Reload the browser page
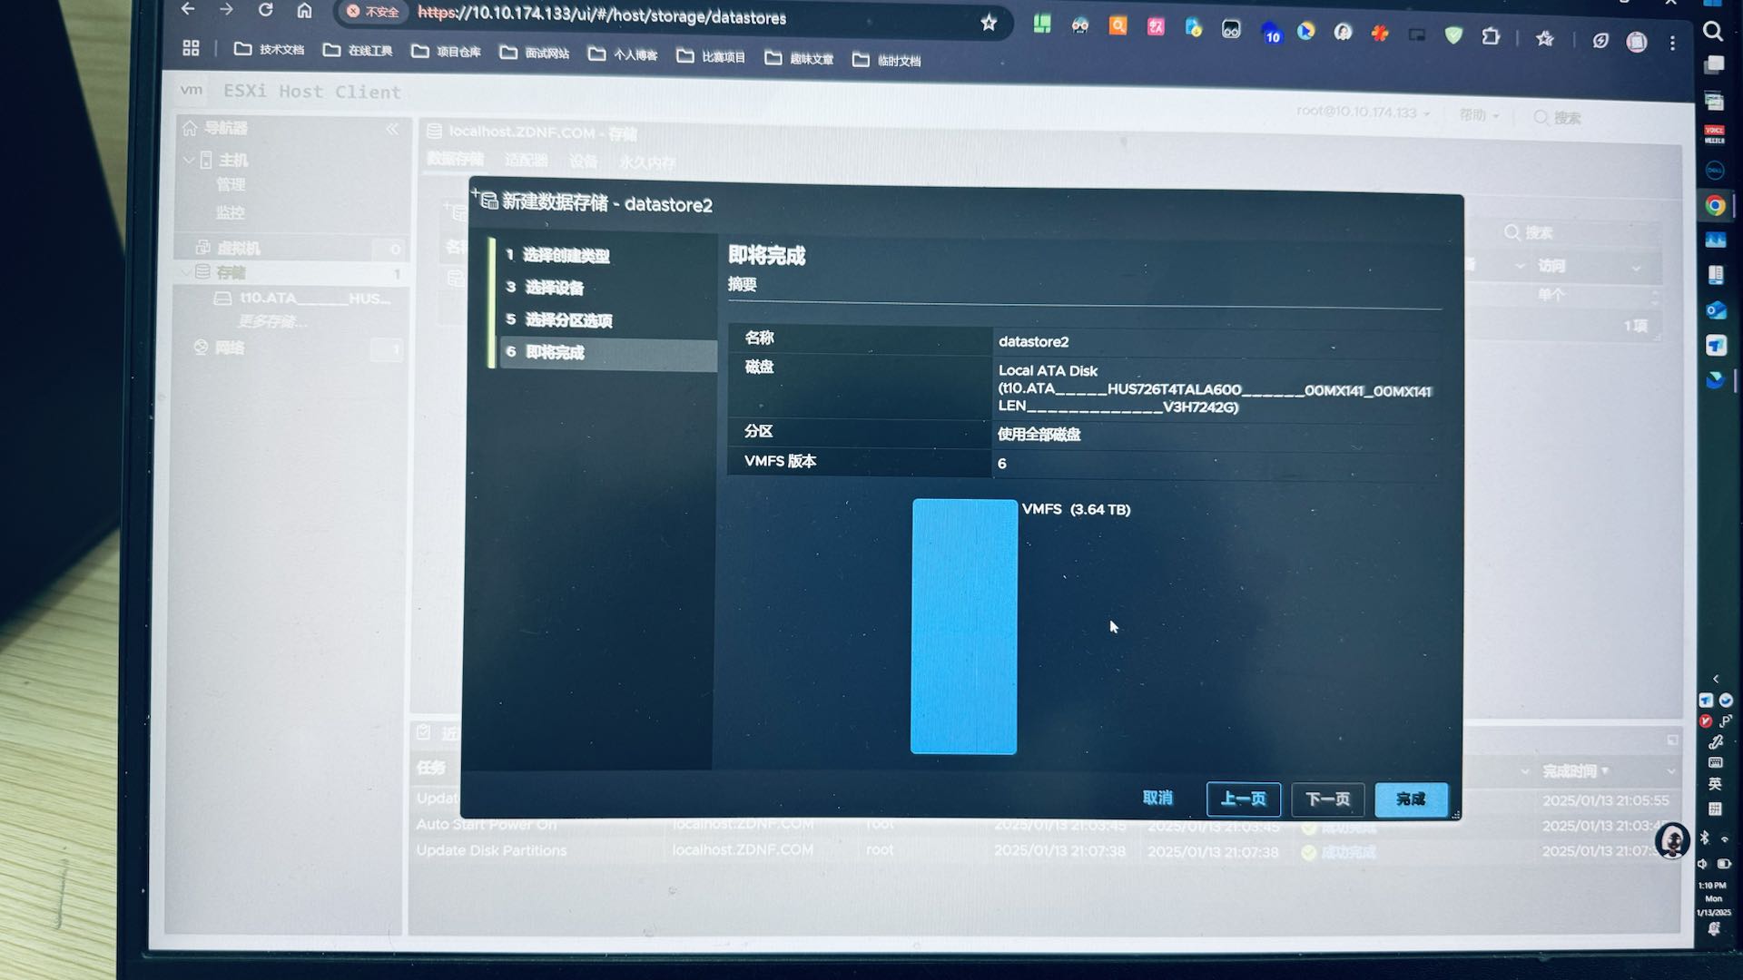 pyautogui.click(x=265, y=10)
